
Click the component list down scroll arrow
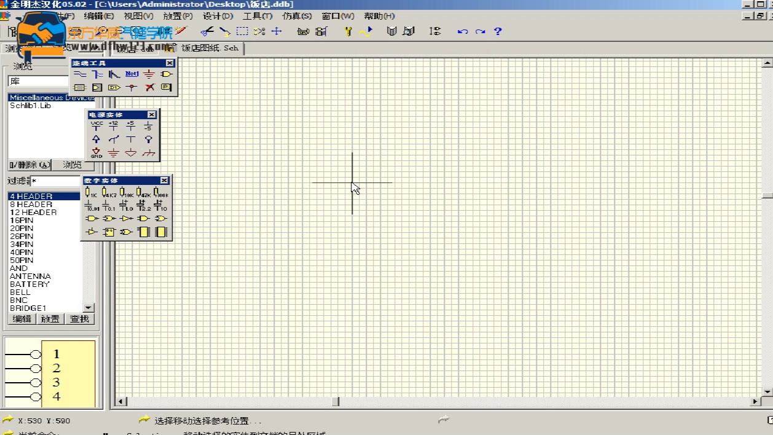point(88,308)
